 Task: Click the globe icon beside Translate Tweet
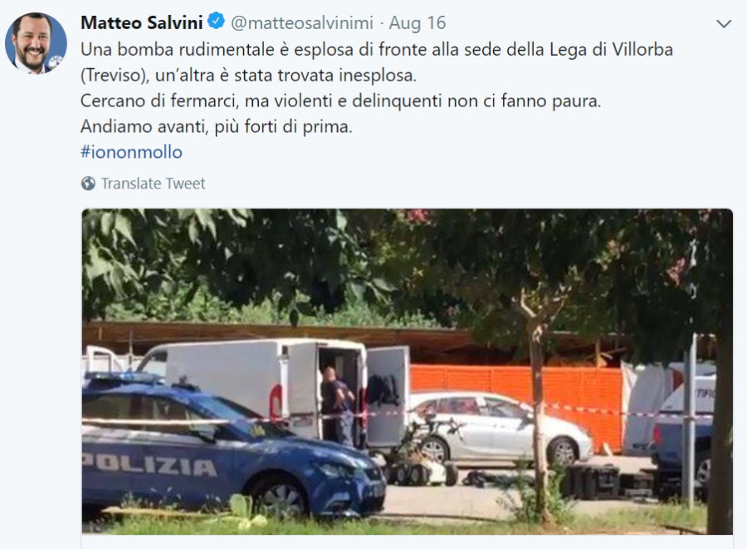coord(88,184)
